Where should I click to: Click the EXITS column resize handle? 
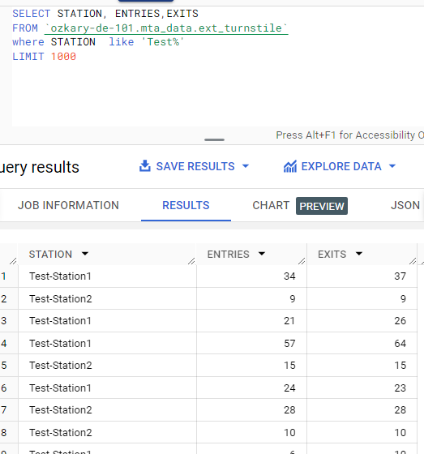pyautogui.click(x=413, y=261)
